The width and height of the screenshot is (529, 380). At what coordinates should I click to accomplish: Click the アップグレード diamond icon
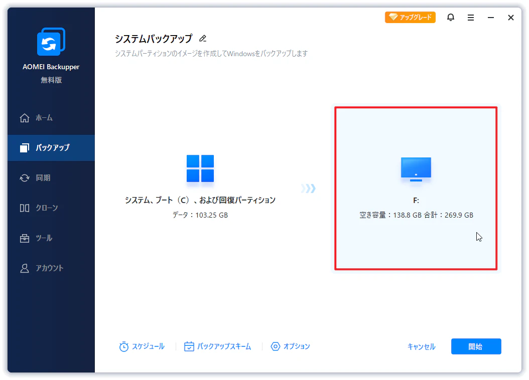pyautogui.click(x=393, y=17)
